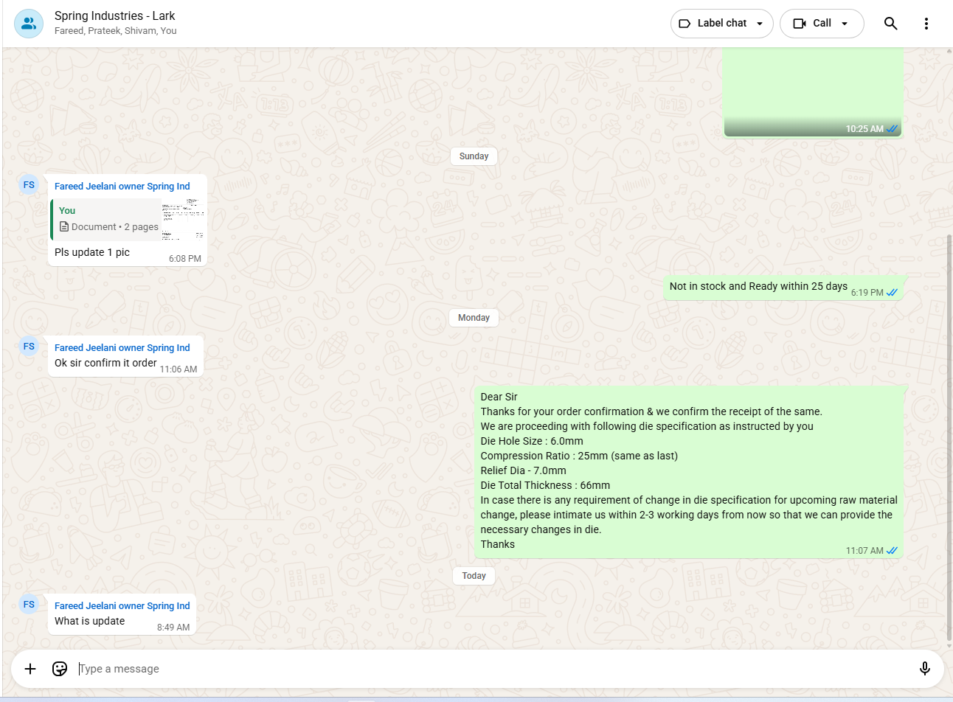This screenshot has height=702, width=953.
Task: Expand the Call dropdown button
Action: pos(821,24)
